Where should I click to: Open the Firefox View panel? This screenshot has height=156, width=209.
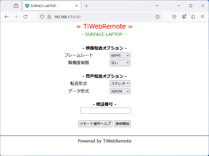(16, 6)
